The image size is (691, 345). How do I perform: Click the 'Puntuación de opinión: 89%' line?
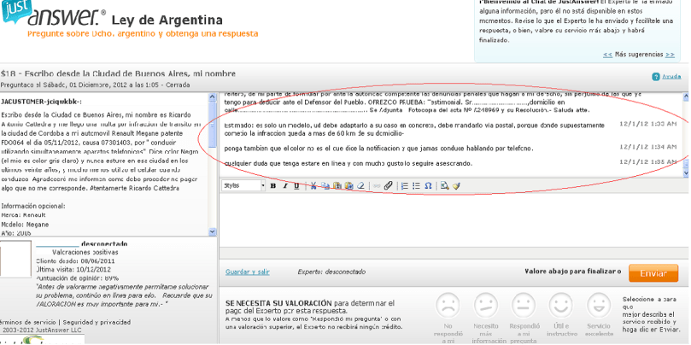(x=77, y=278)
